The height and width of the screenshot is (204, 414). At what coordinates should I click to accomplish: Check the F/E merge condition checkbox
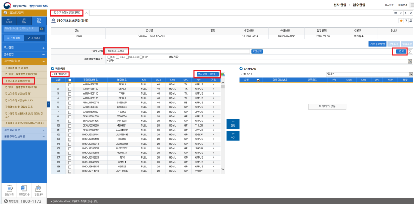109,57
